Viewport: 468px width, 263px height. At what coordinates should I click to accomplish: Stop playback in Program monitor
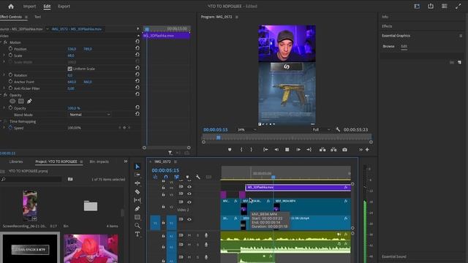287,149
